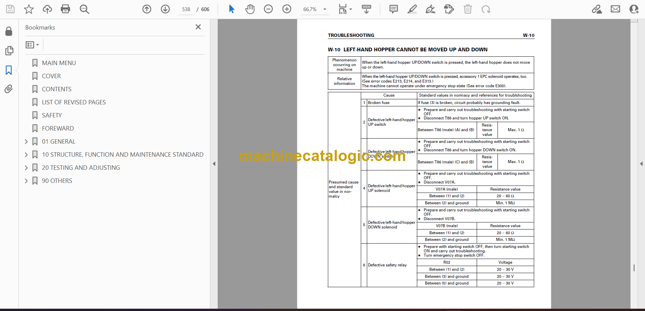Print the document with the printer icon
The width and height of the screenshot is (645, 311).
click(x=66, y=9)
